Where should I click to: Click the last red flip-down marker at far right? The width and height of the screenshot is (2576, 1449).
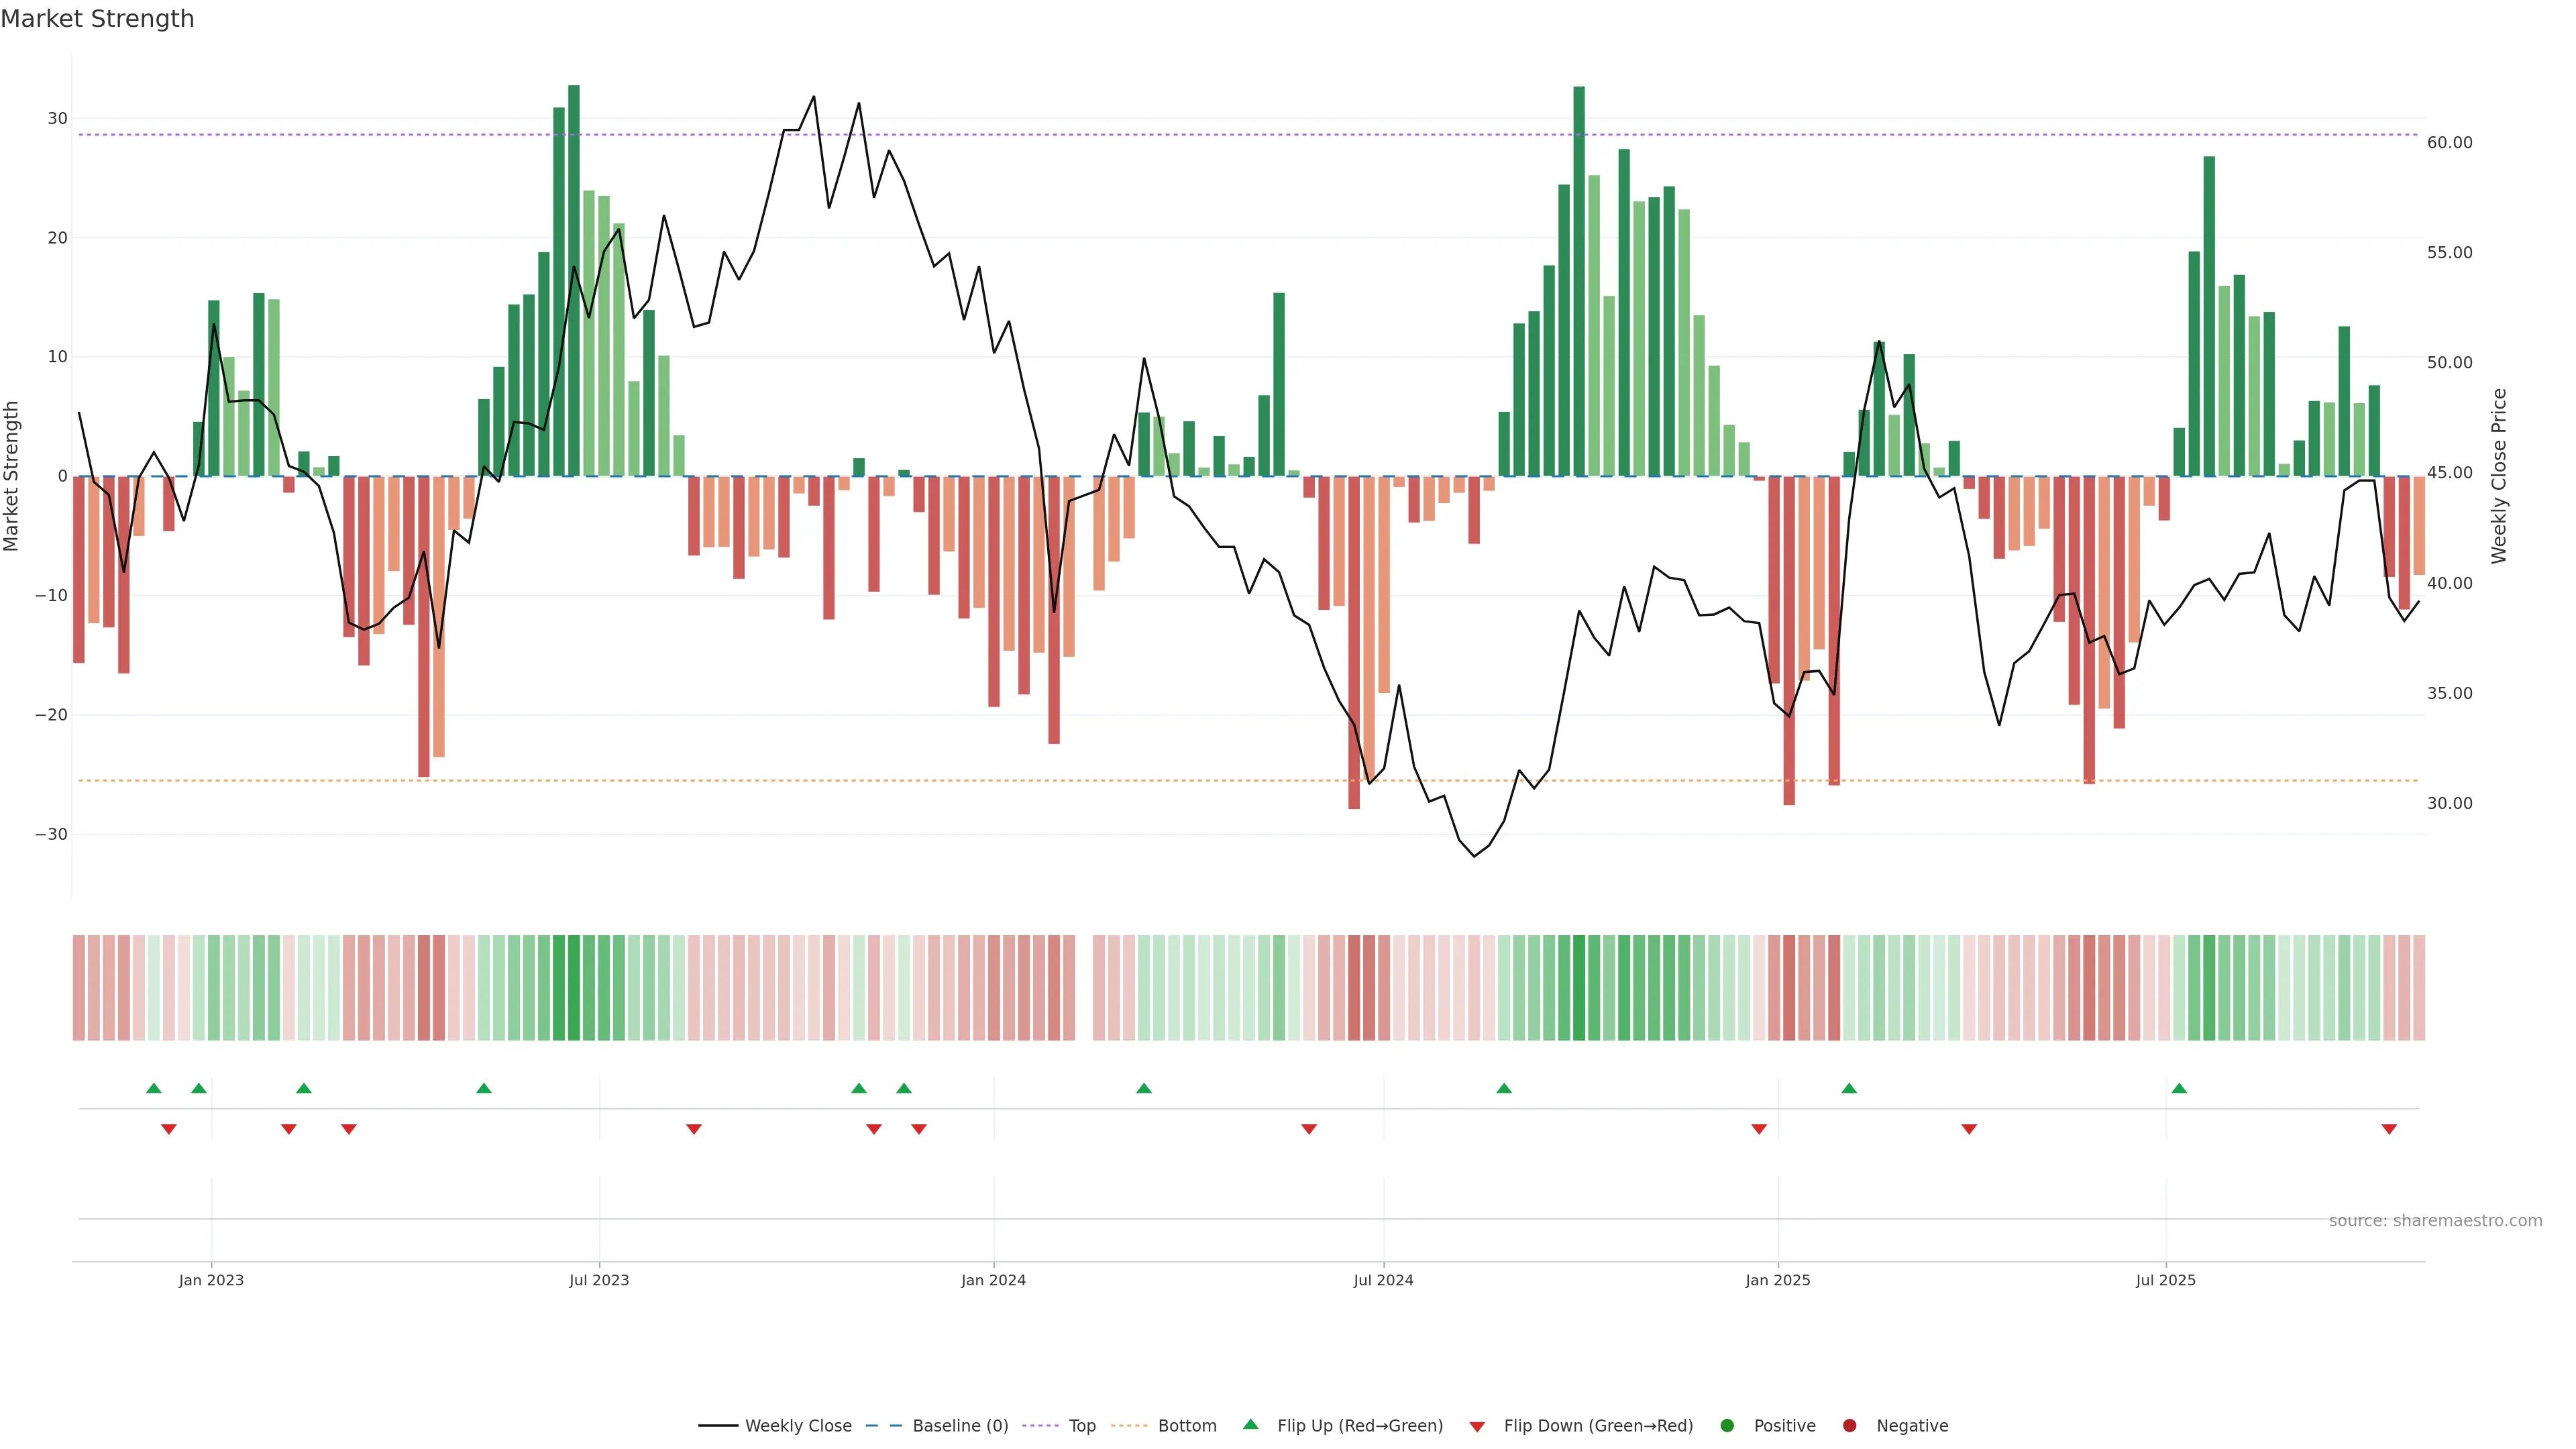(x=2389, y=1129)
